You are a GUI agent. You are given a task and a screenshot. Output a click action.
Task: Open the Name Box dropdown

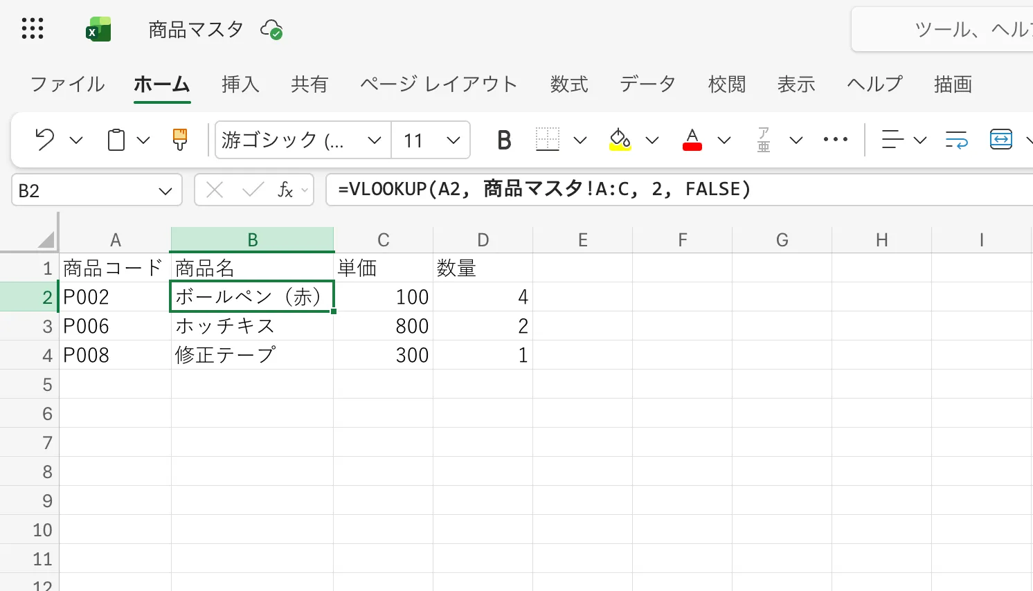[x=165, y=191]
